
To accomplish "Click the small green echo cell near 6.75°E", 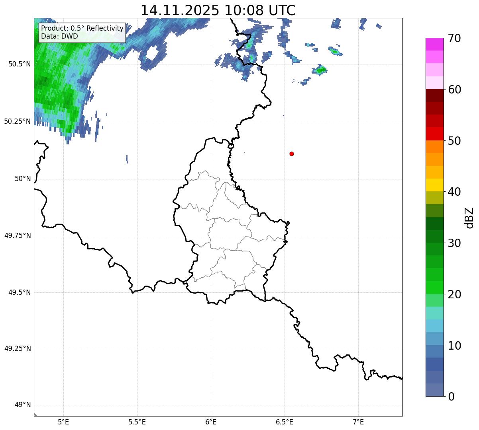I will 319,70.
